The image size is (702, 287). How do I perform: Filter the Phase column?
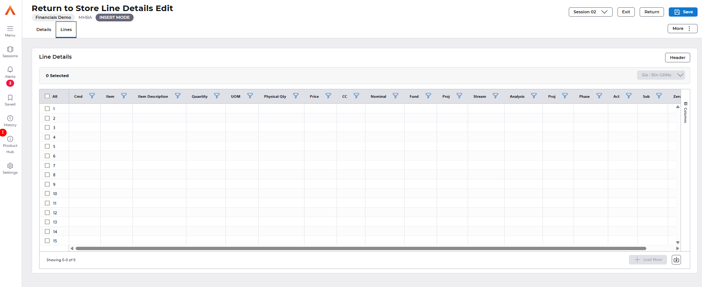point(599,96)
